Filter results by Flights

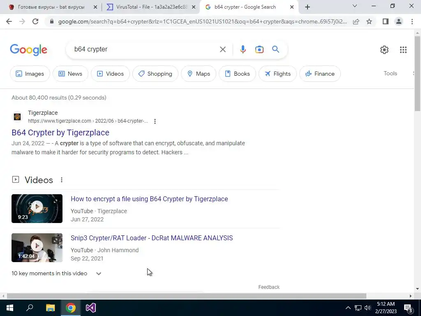tap(278, 74)
